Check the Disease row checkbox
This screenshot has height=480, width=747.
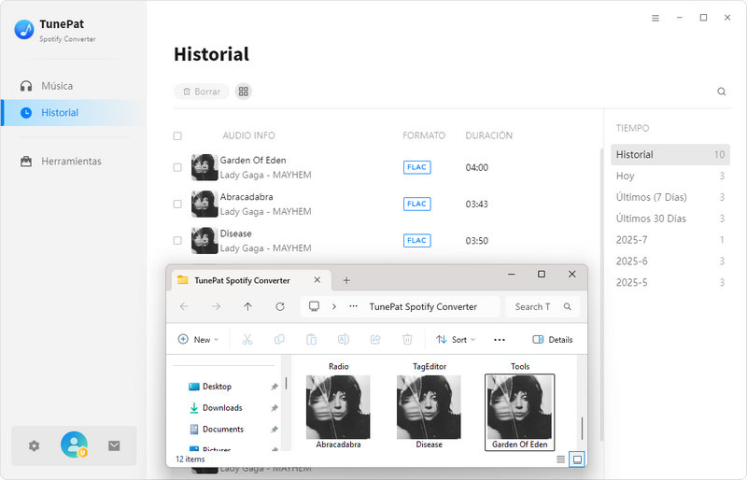[x=177, y=241]
